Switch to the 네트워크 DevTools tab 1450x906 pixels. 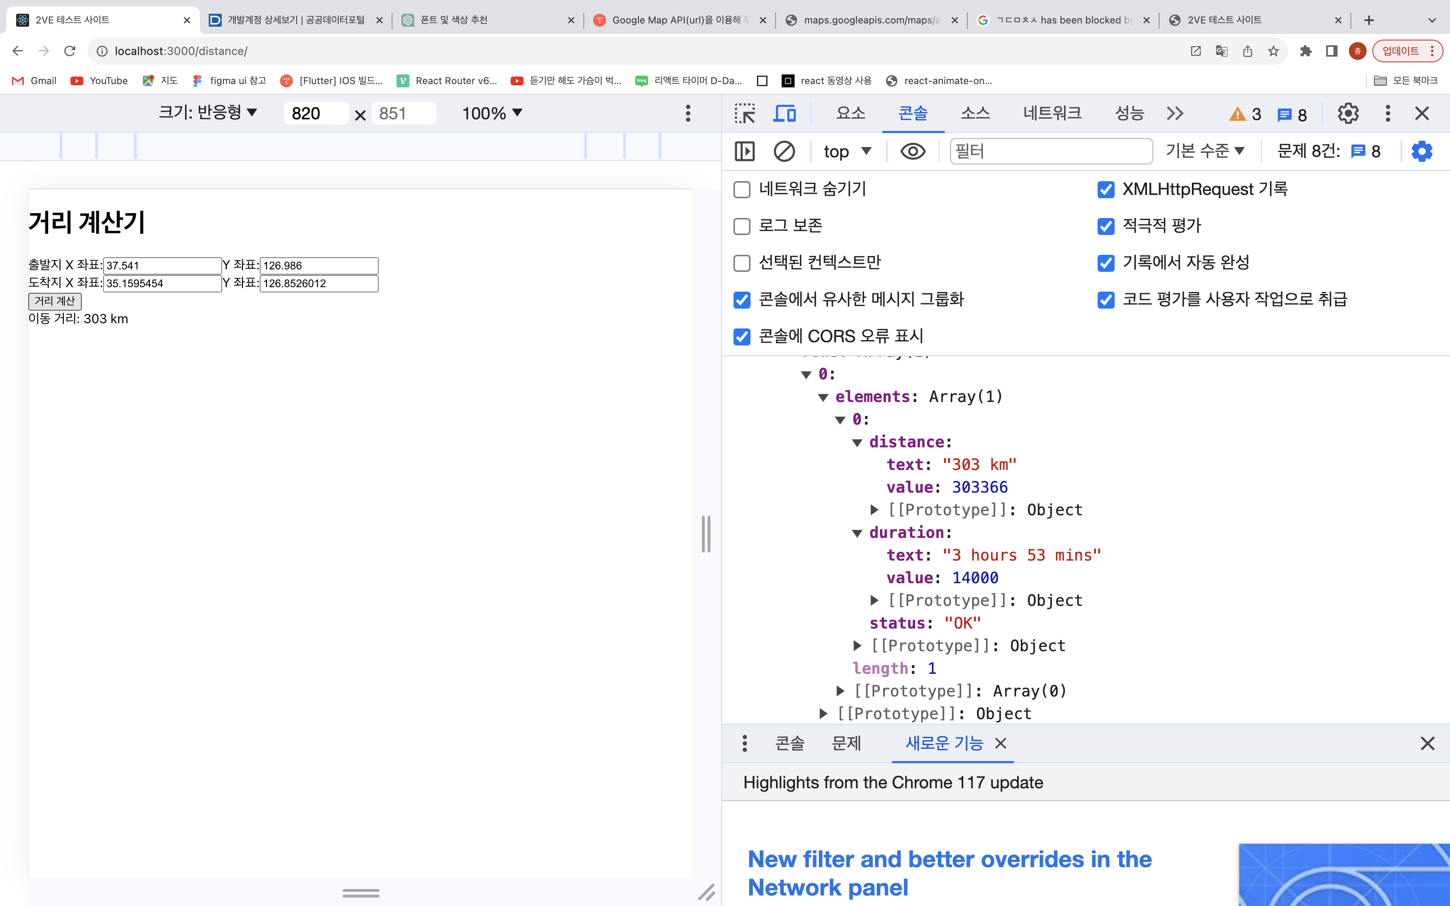click(1051, 113)
